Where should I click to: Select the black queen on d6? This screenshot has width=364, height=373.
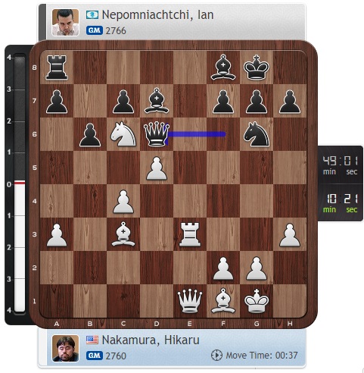click(x=157, y=134)
